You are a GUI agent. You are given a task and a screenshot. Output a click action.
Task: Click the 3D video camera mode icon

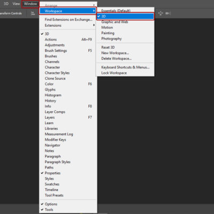click(168, 13)
